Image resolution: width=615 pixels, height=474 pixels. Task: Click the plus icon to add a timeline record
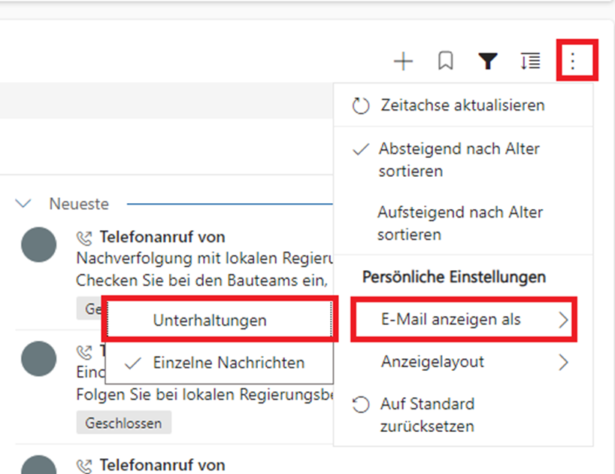[404, 62]
